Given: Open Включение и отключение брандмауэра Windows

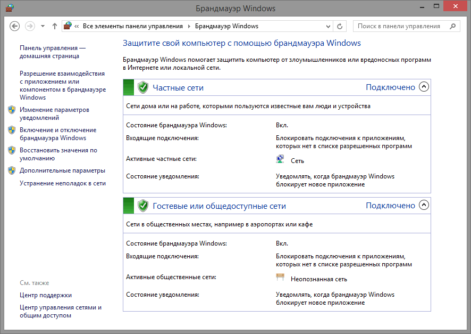Looking at the screenshot, I should coord(57,134).
